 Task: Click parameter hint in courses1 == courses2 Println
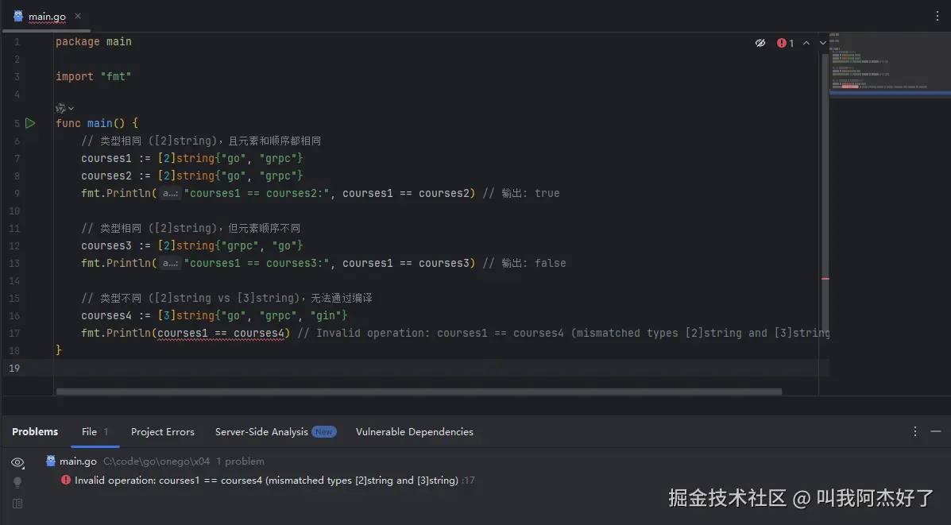click(171, 193)
